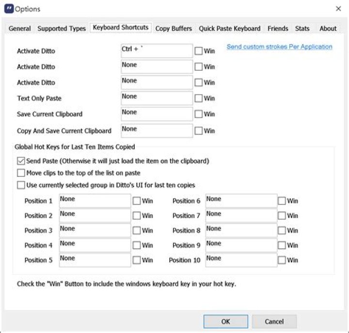Close the Options dialog
The width and height of the screenshot is (349, 333).
click(x=338, y=9)
